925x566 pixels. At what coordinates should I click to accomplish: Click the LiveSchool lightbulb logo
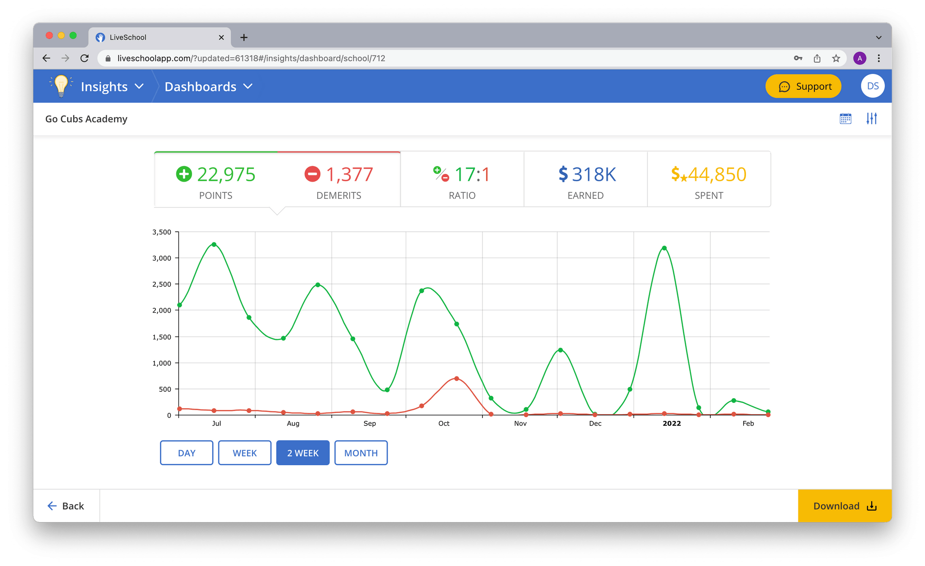61,86
